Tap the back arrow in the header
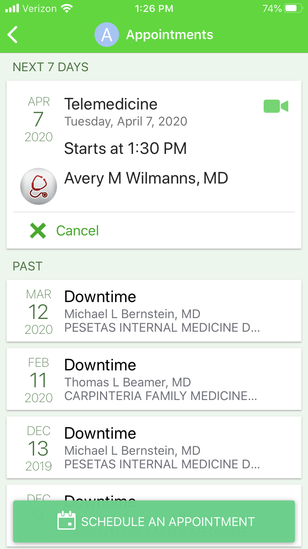Screen dimensions: 308x549 point(13,35)
